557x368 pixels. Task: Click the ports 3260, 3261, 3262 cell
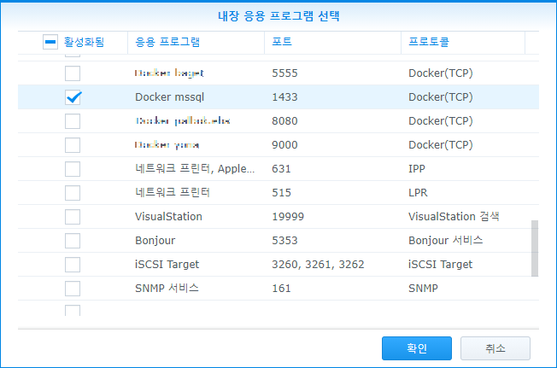pos(318,265)
